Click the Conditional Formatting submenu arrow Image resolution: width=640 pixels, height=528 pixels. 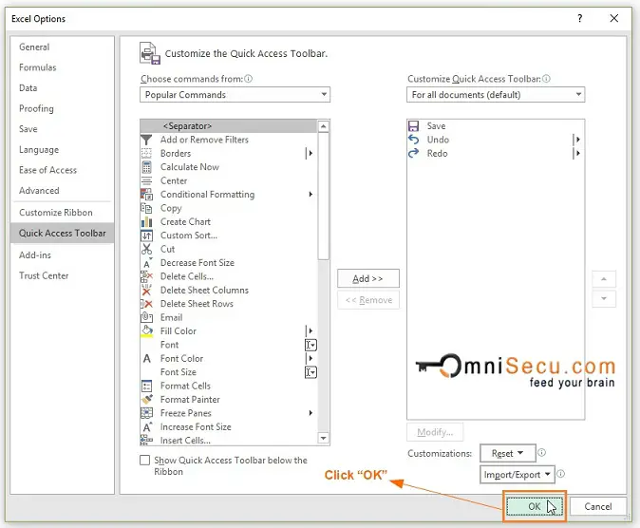[x=311, y=195]
